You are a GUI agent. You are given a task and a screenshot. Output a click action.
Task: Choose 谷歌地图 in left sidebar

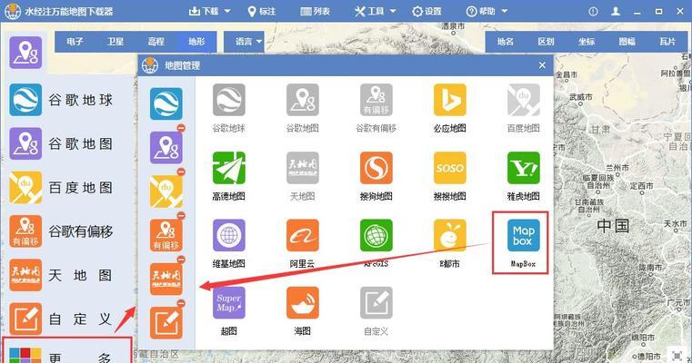(x=62, y=143)
